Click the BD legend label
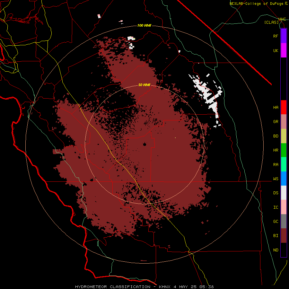Screen dimensions: 289x289 click(x=276, y=136)
